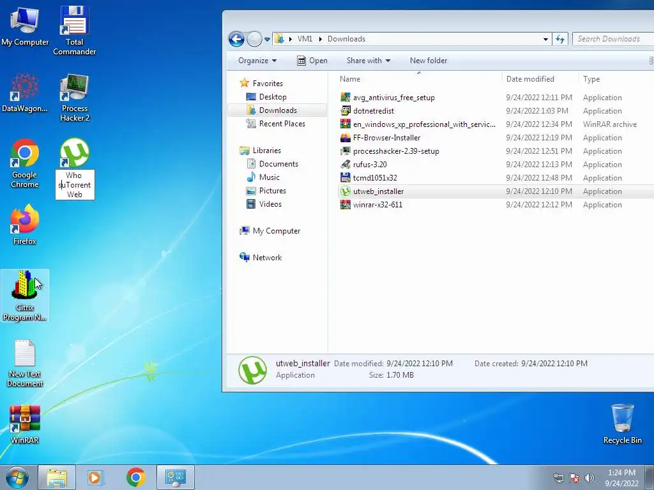Click into the desktop icon rename text box
Viewport: 654px width, 490px height.
(x=75, y=184)
